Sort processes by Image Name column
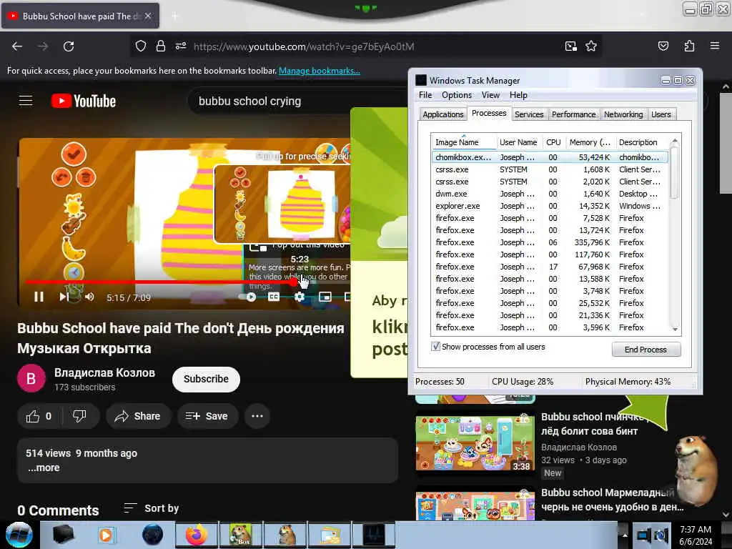732x549 pixels. pyautogui.click(x=464, y=142)
